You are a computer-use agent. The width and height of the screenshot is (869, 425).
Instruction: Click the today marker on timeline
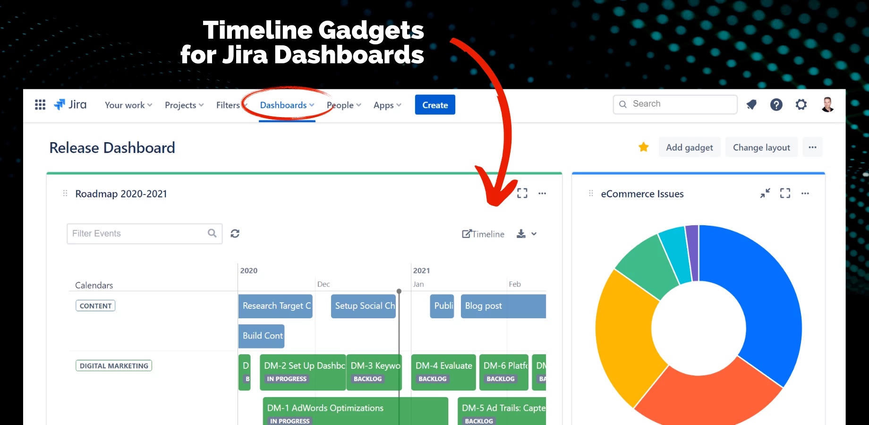pyautogui.click(x=399, y=291)
